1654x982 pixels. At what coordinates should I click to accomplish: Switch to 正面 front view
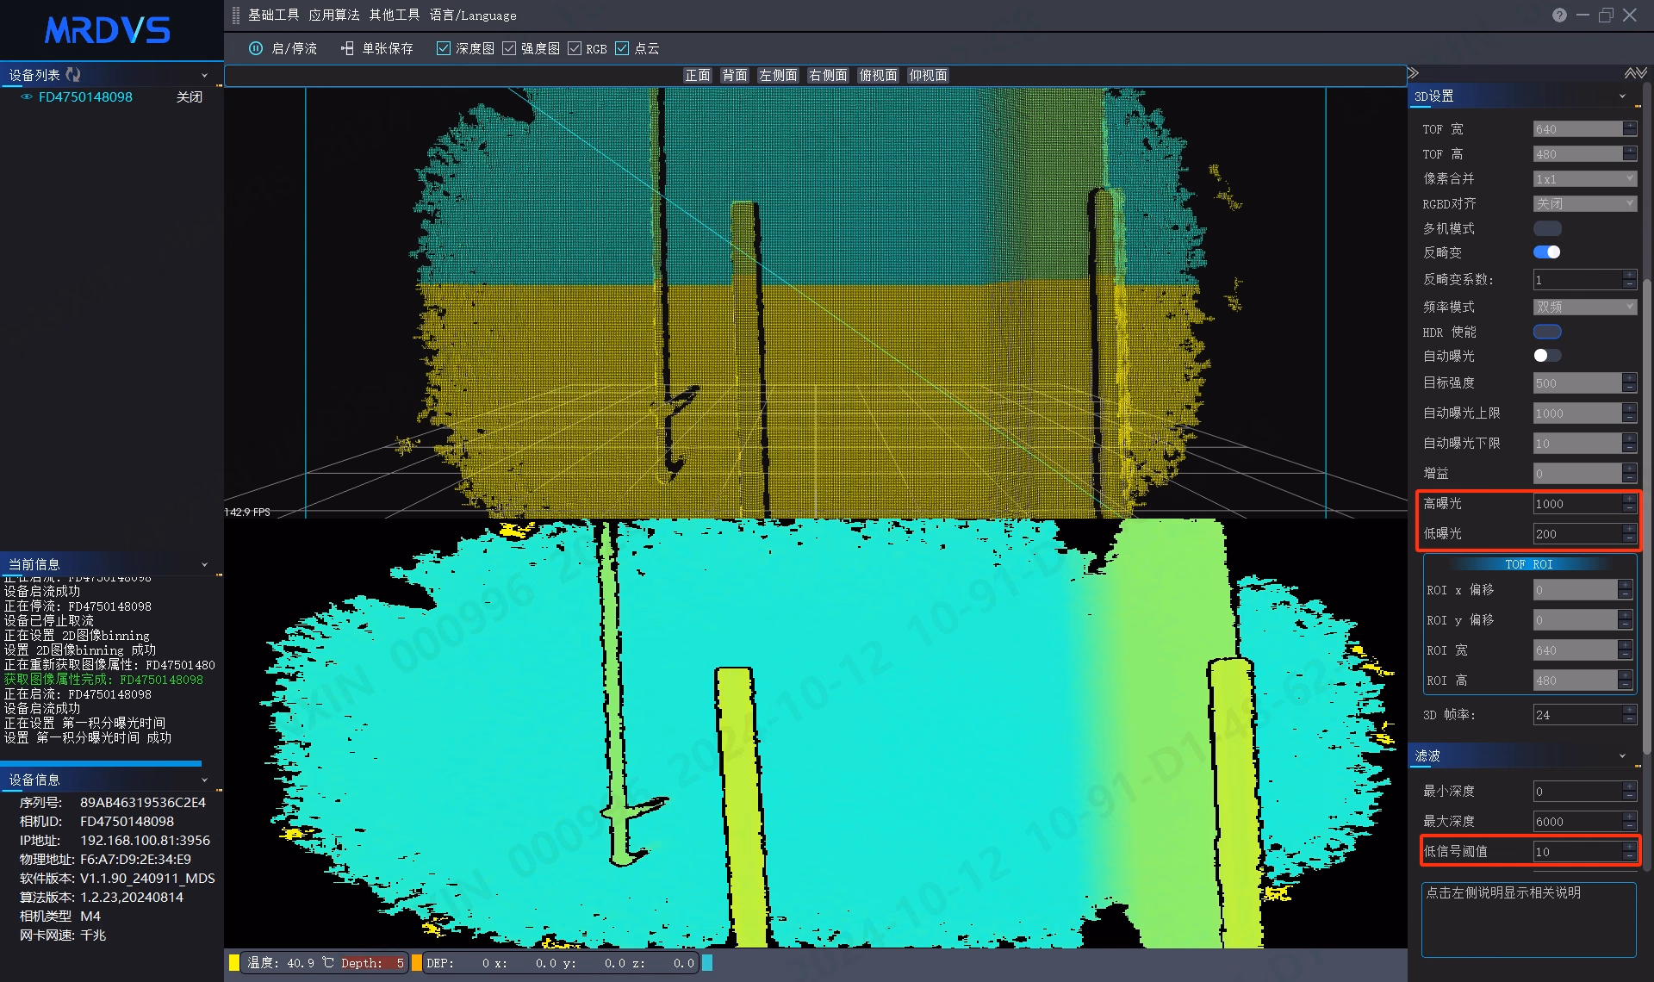(x=698, y=76)
